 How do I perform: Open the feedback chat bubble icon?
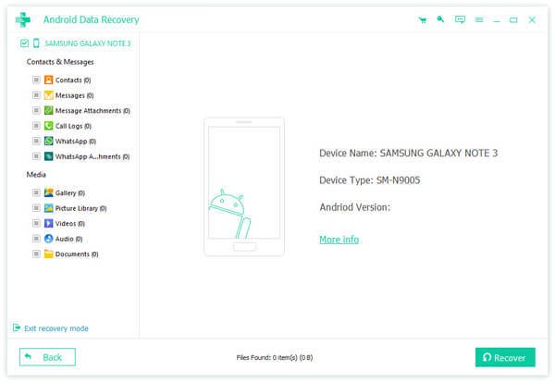click(460, 19)
